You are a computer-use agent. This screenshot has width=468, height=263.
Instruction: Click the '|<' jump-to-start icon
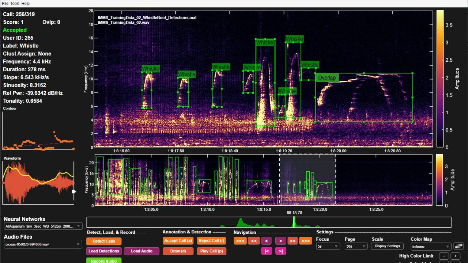(267, 251)
